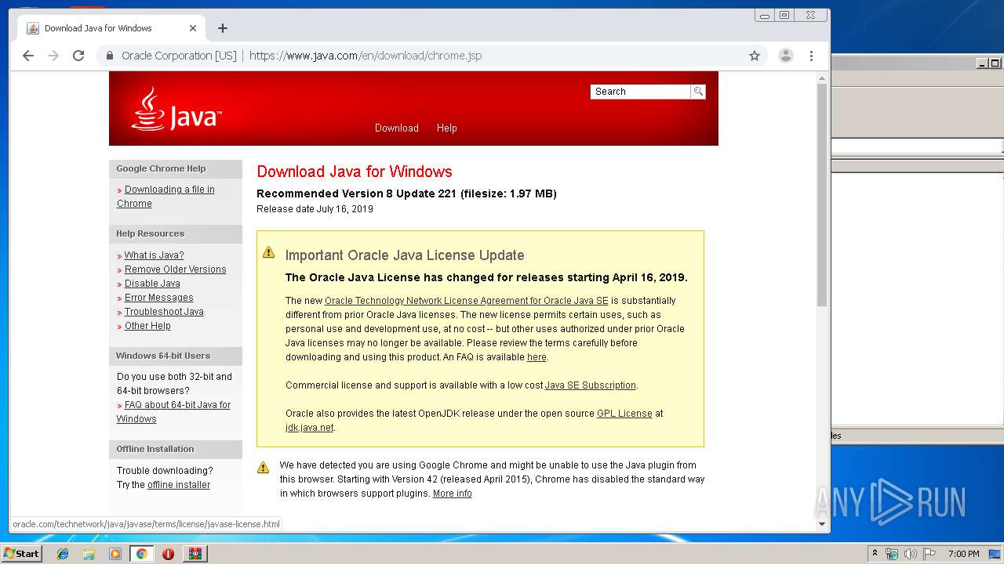Click the address bar URL
The height and width of the screenshot is (564, 1004).
pyautogui.click(x=366, y=56)
